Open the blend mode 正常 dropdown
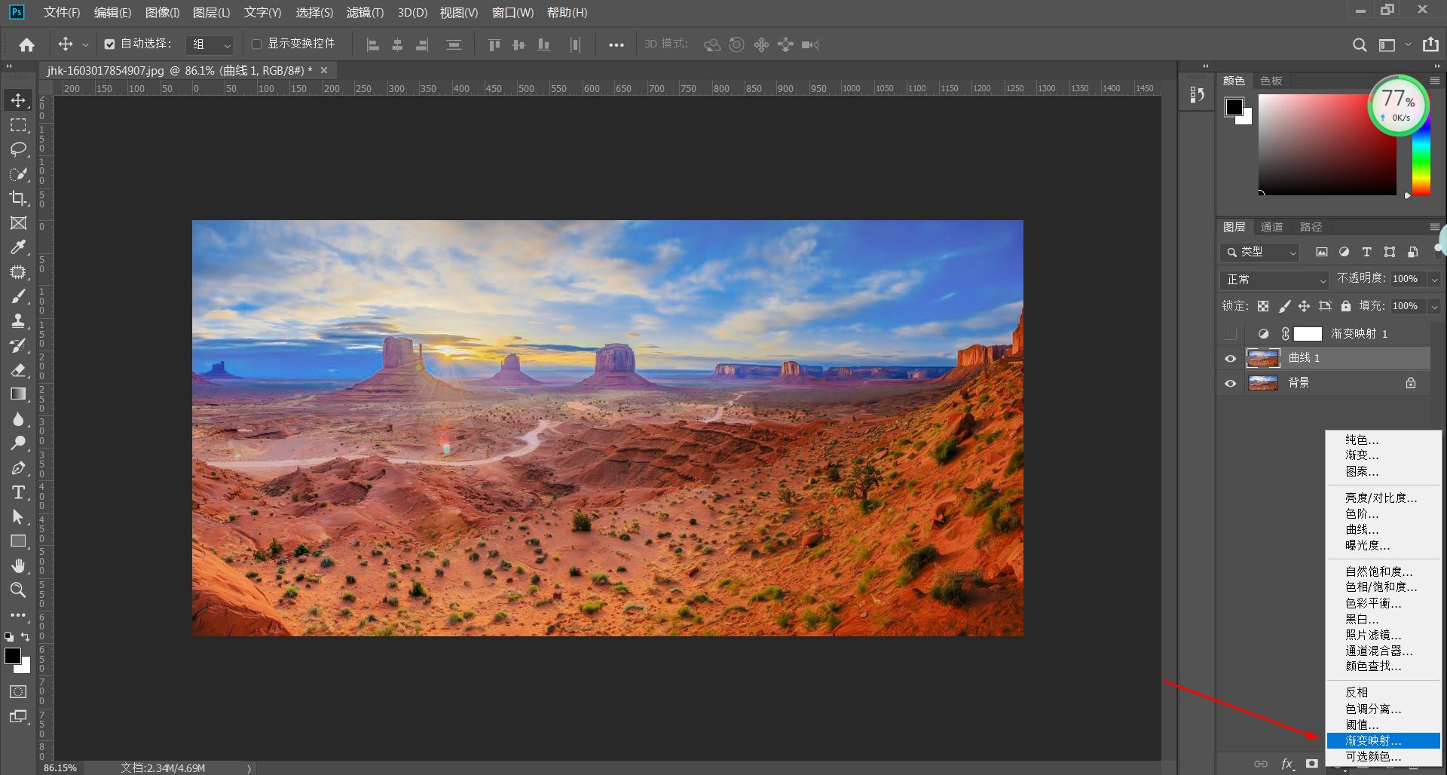The width and height of the screenshot is (1447, 775). coord(1274,280)
